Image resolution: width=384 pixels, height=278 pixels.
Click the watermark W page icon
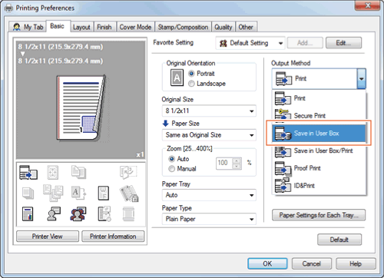104,194
